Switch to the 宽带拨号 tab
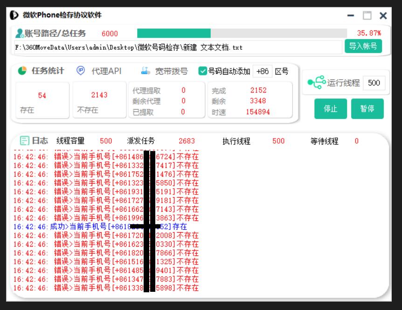The width and height of the screenshot is (402, 310). click(171, 71)
